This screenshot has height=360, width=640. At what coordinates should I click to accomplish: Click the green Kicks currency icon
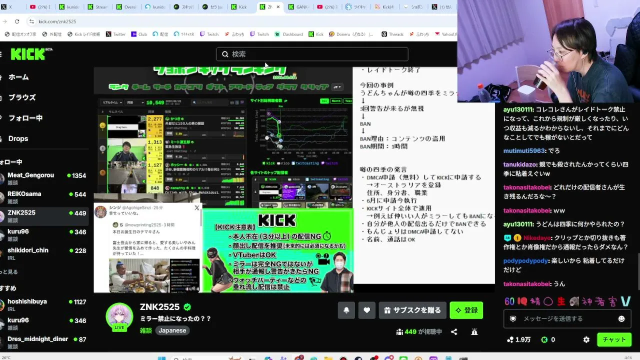[544, 339]
